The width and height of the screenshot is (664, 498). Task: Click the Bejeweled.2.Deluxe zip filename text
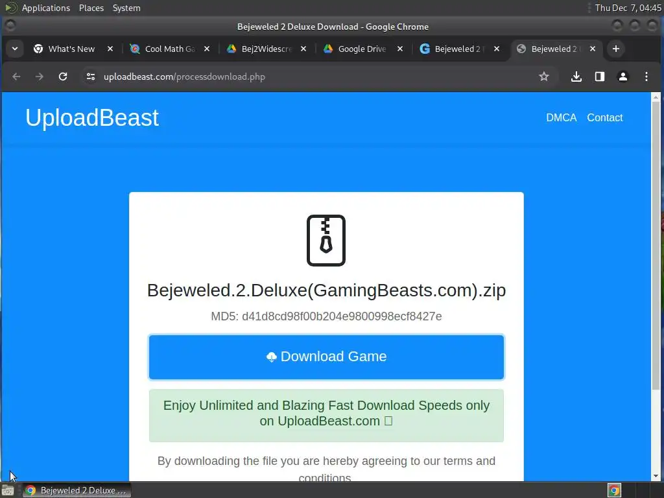[326, 290]
